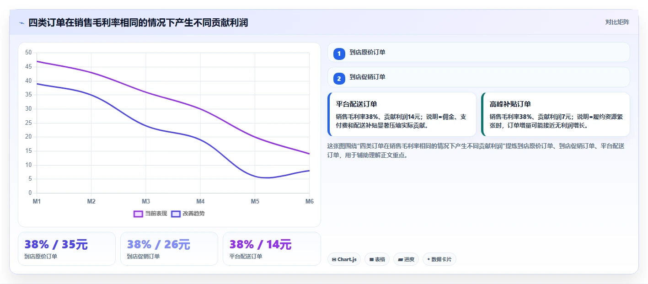Screen dimensions: 648x284
Task: Open the 高峰补贴订单 card
Action: pyautogui.click(x=556, y=114)
